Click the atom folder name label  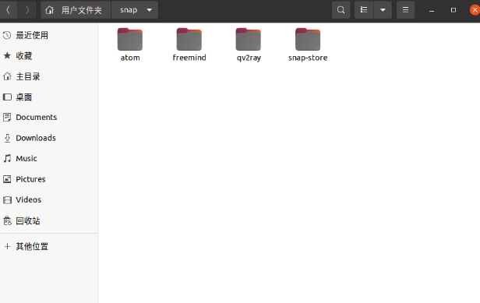[x=130, y=58]
